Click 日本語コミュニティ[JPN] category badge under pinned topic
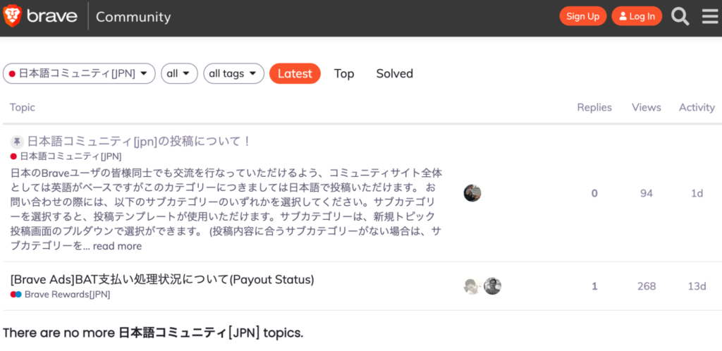722x351 pixels. pos(66,156)
